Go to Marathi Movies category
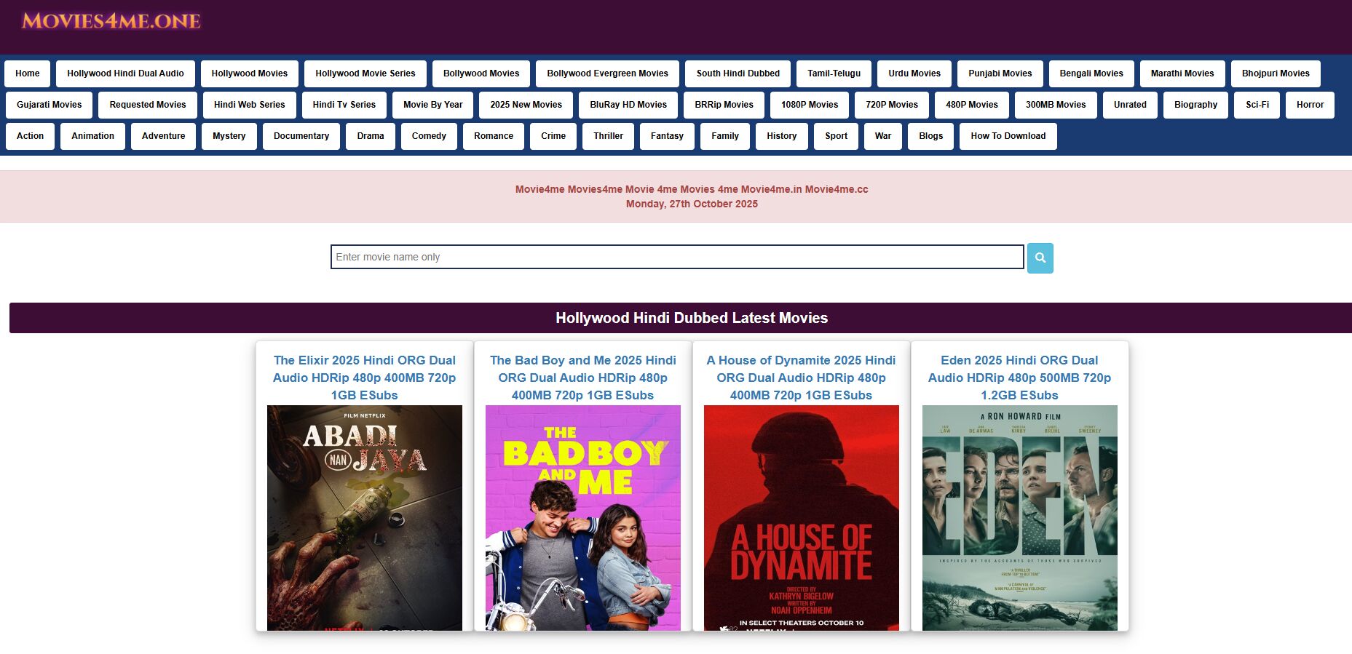The width and height of the screenshot is (1352, 654). click(x=1182, y=73)
